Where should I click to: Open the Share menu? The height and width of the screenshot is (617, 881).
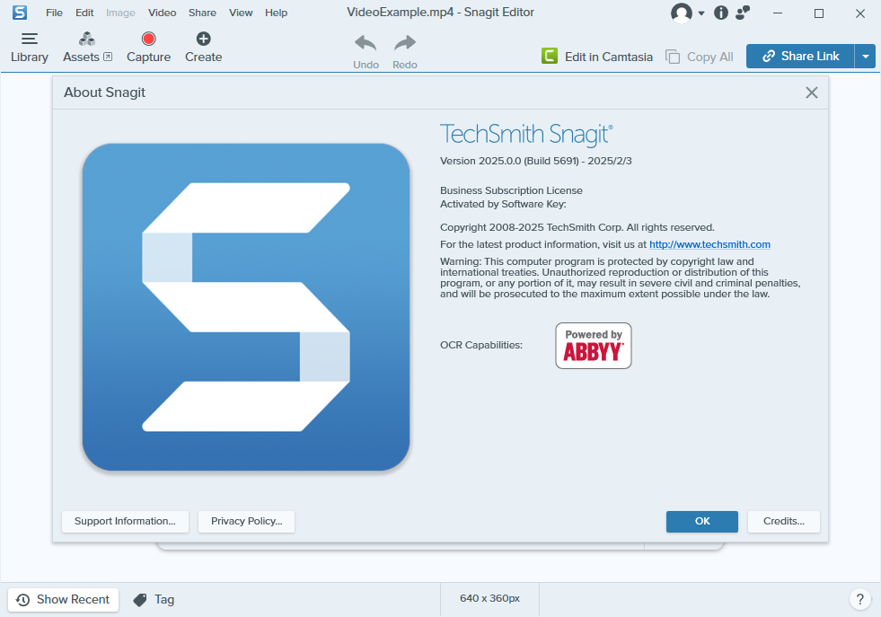[202, 13]
